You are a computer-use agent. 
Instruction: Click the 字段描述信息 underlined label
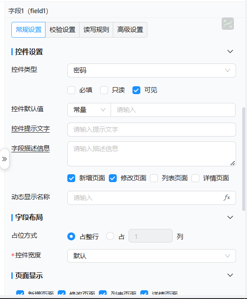(x=31, y=148)
